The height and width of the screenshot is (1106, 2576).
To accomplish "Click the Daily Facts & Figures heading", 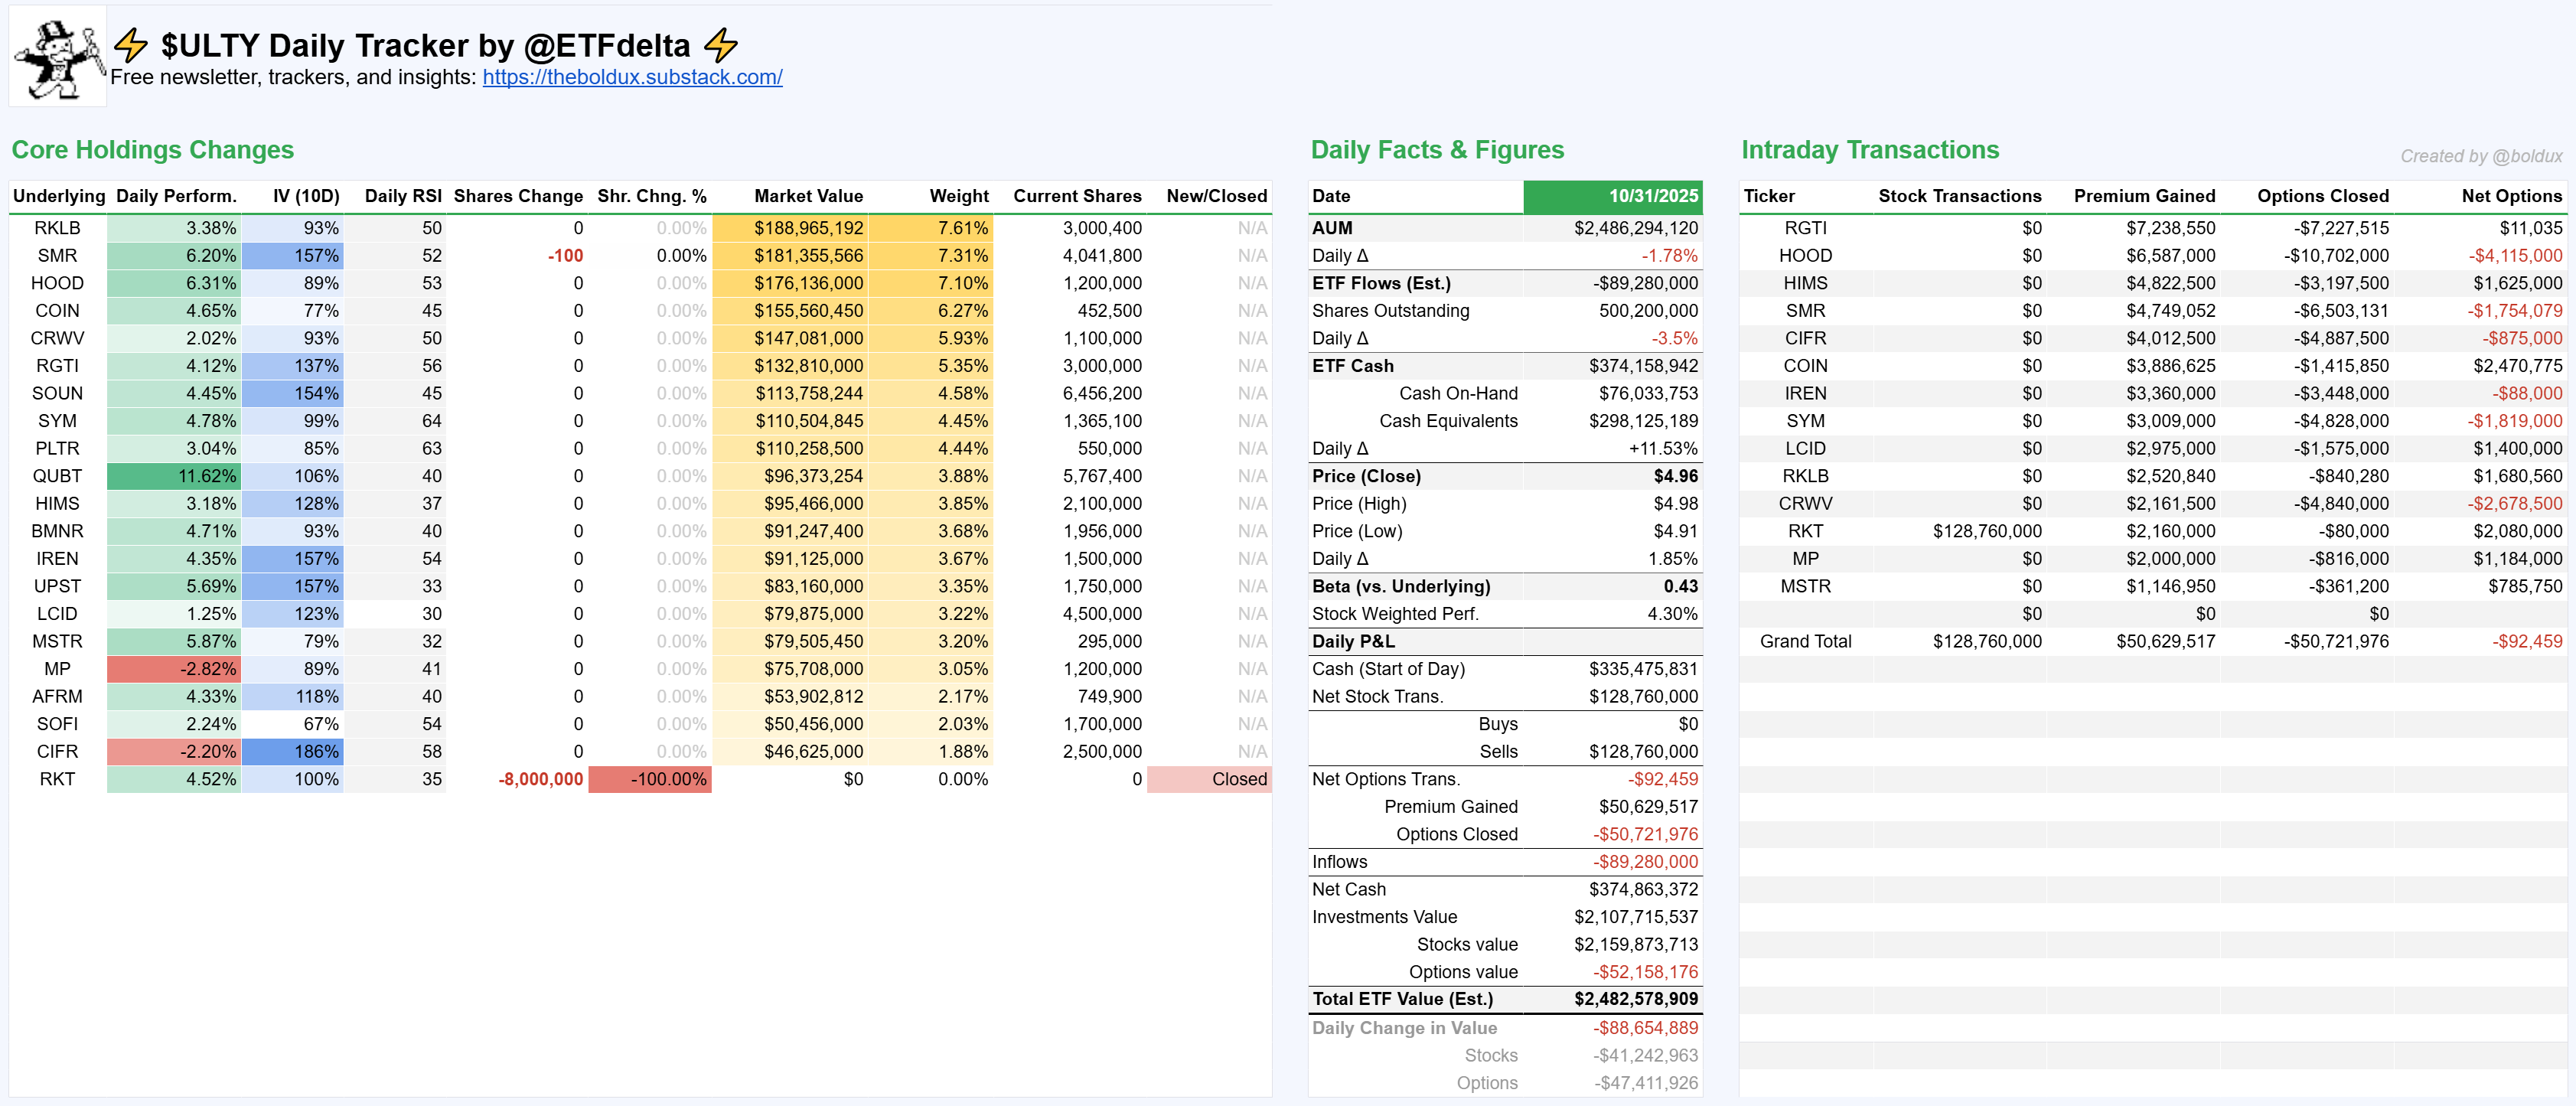I will (1437, 150).
